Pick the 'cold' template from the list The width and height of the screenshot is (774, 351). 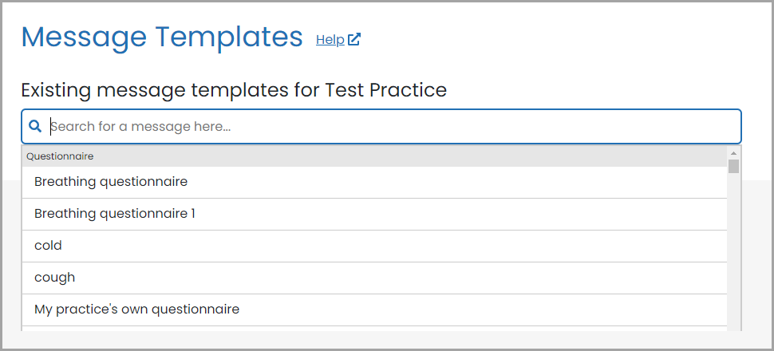click(x=374, y=246)
